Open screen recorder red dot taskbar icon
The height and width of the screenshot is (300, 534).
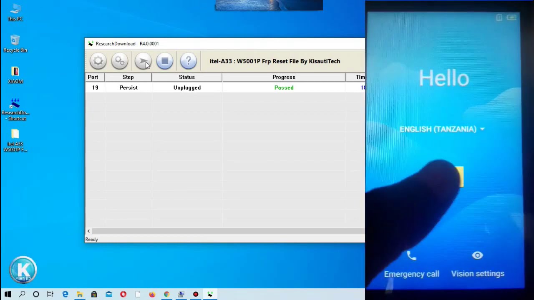196,294
